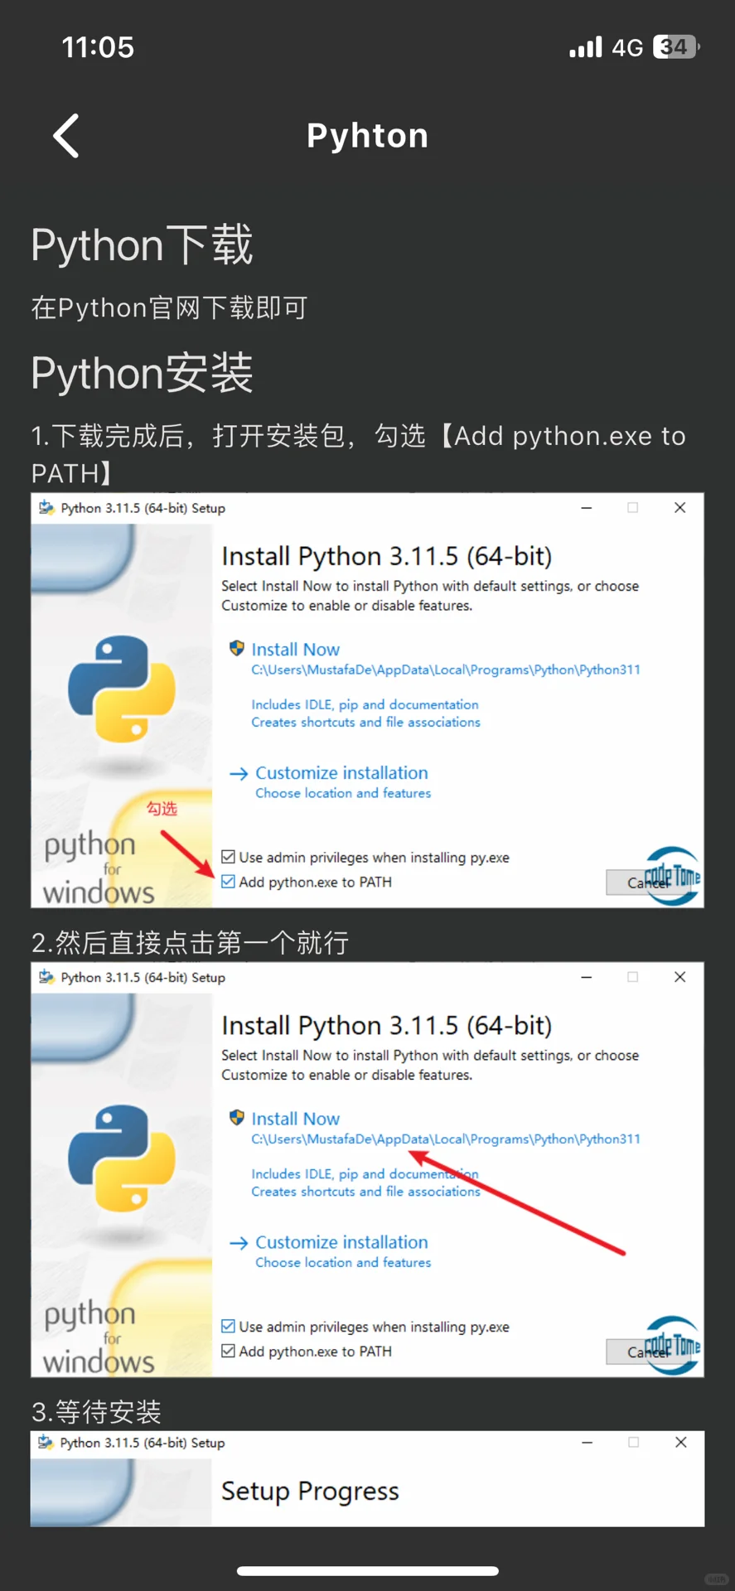Image resolution: width=735 pixels, height=1591 pixels.
Task: Click Python logo in second installer screenshot
Action: (122, 1158)
